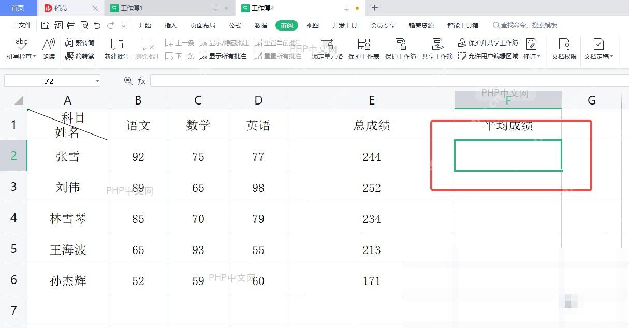Screen dimensions: 629x328
Task: Click the Print Preview icon
Action: click(84, 25)
